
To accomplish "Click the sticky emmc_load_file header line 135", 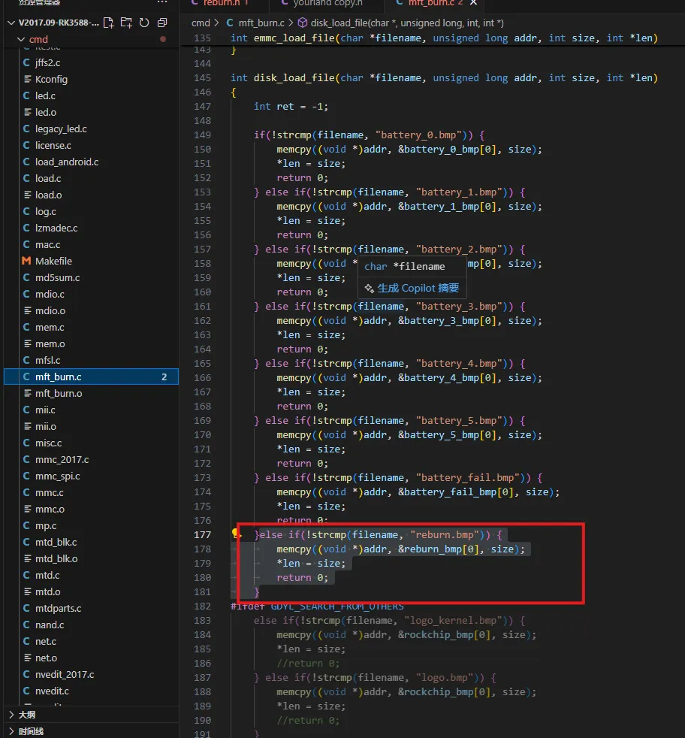I will pos(433,38).
